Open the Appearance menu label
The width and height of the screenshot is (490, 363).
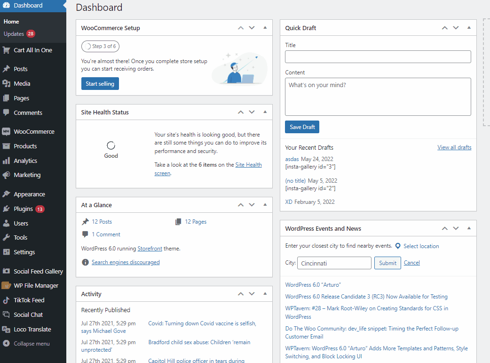[29, 194]
